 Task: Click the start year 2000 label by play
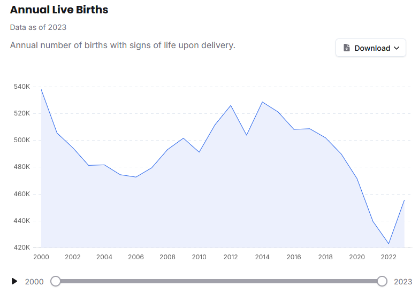(34, 282)
